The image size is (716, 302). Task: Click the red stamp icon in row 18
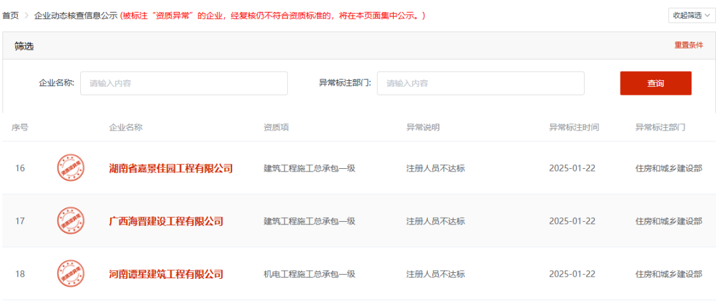(71, 274)
